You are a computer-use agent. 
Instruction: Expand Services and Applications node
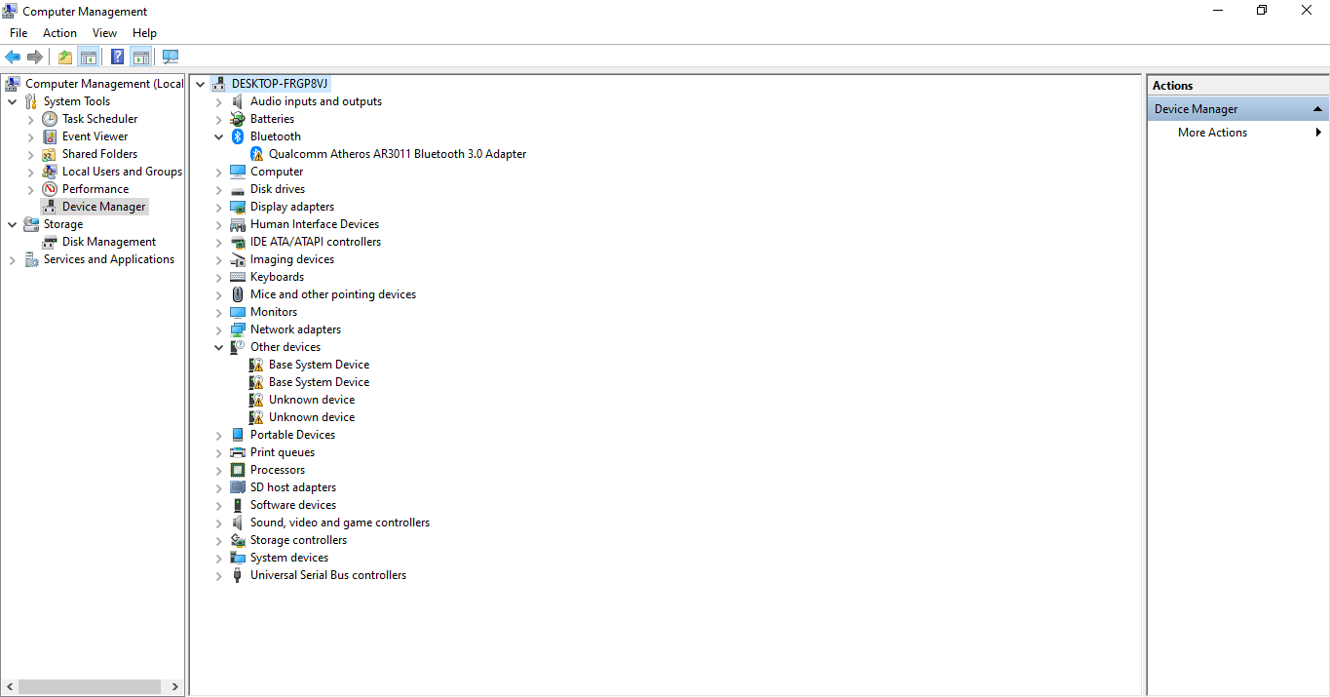(13, 259)
